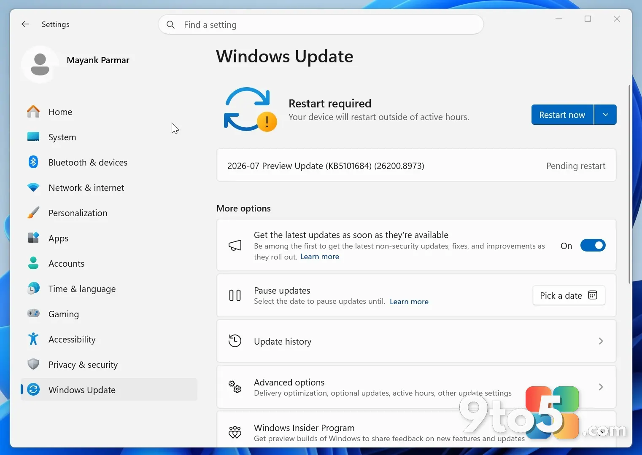Turn off get latest updates toggle

(593, 245)
